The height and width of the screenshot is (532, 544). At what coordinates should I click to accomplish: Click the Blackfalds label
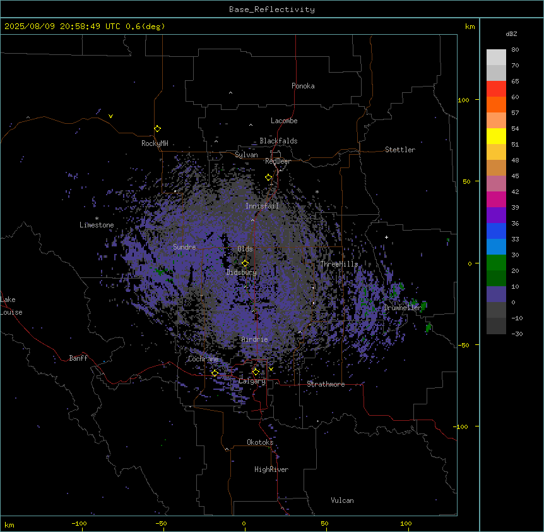point(278,141)
